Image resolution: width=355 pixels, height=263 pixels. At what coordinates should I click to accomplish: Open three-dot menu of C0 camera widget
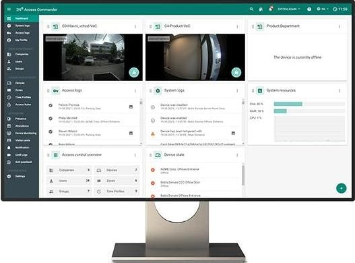[x=135, y=26]
